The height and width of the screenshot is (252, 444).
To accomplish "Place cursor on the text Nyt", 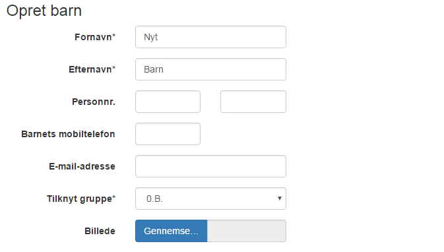I will pyautogui.click(x=150, y=38).
